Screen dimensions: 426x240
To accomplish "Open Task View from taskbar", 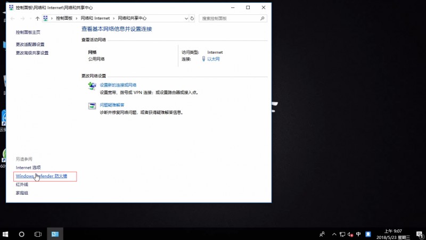I will click(38, 234).
